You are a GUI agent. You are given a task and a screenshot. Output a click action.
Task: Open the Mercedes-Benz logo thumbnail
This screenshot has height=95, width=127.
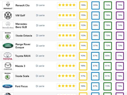[x=8, y=26]
